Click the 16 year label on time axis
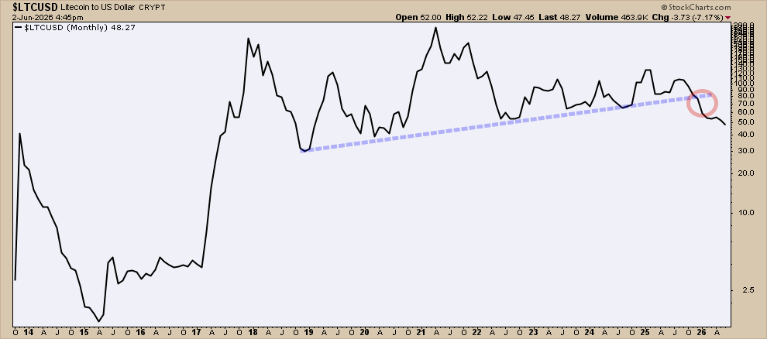The width and height of the screenshot is (767, 339). point(141,332)
